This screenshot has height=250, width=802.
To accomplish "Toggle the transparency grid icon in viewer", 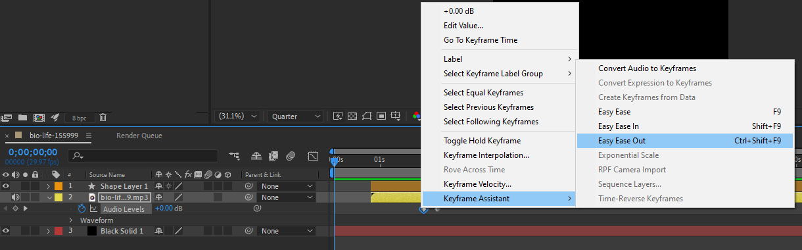I will 352,116.
